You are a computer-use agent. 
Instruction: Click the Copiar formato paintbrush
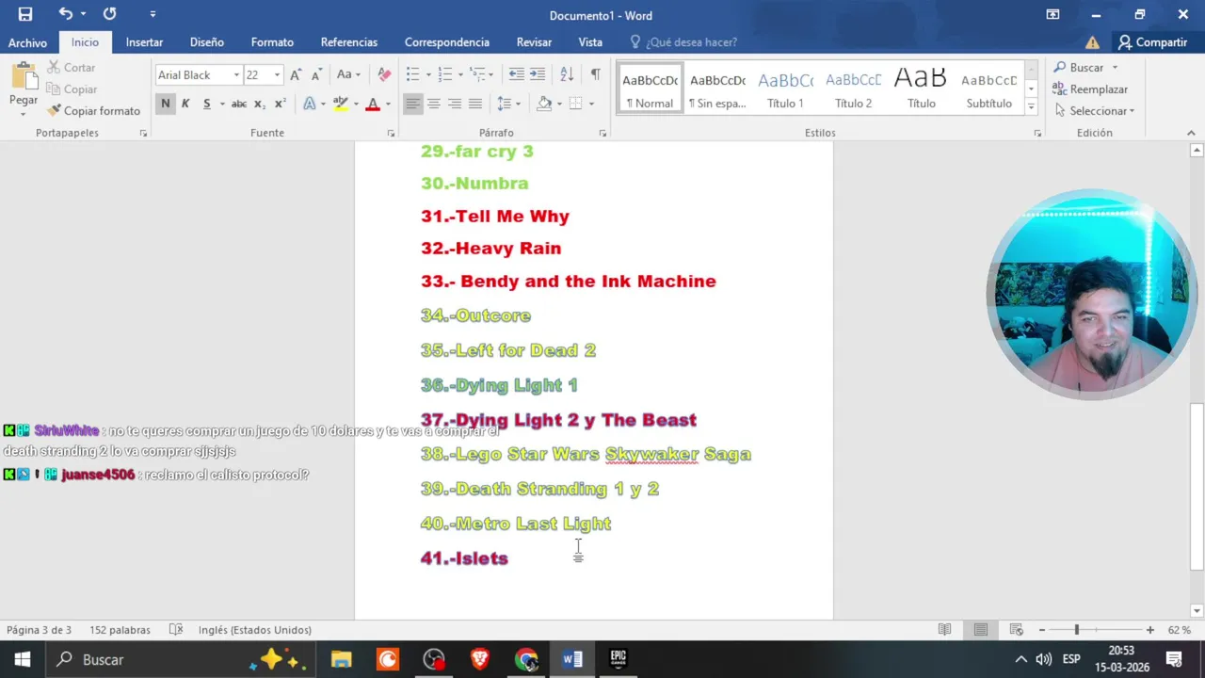(x=93, y=110)
